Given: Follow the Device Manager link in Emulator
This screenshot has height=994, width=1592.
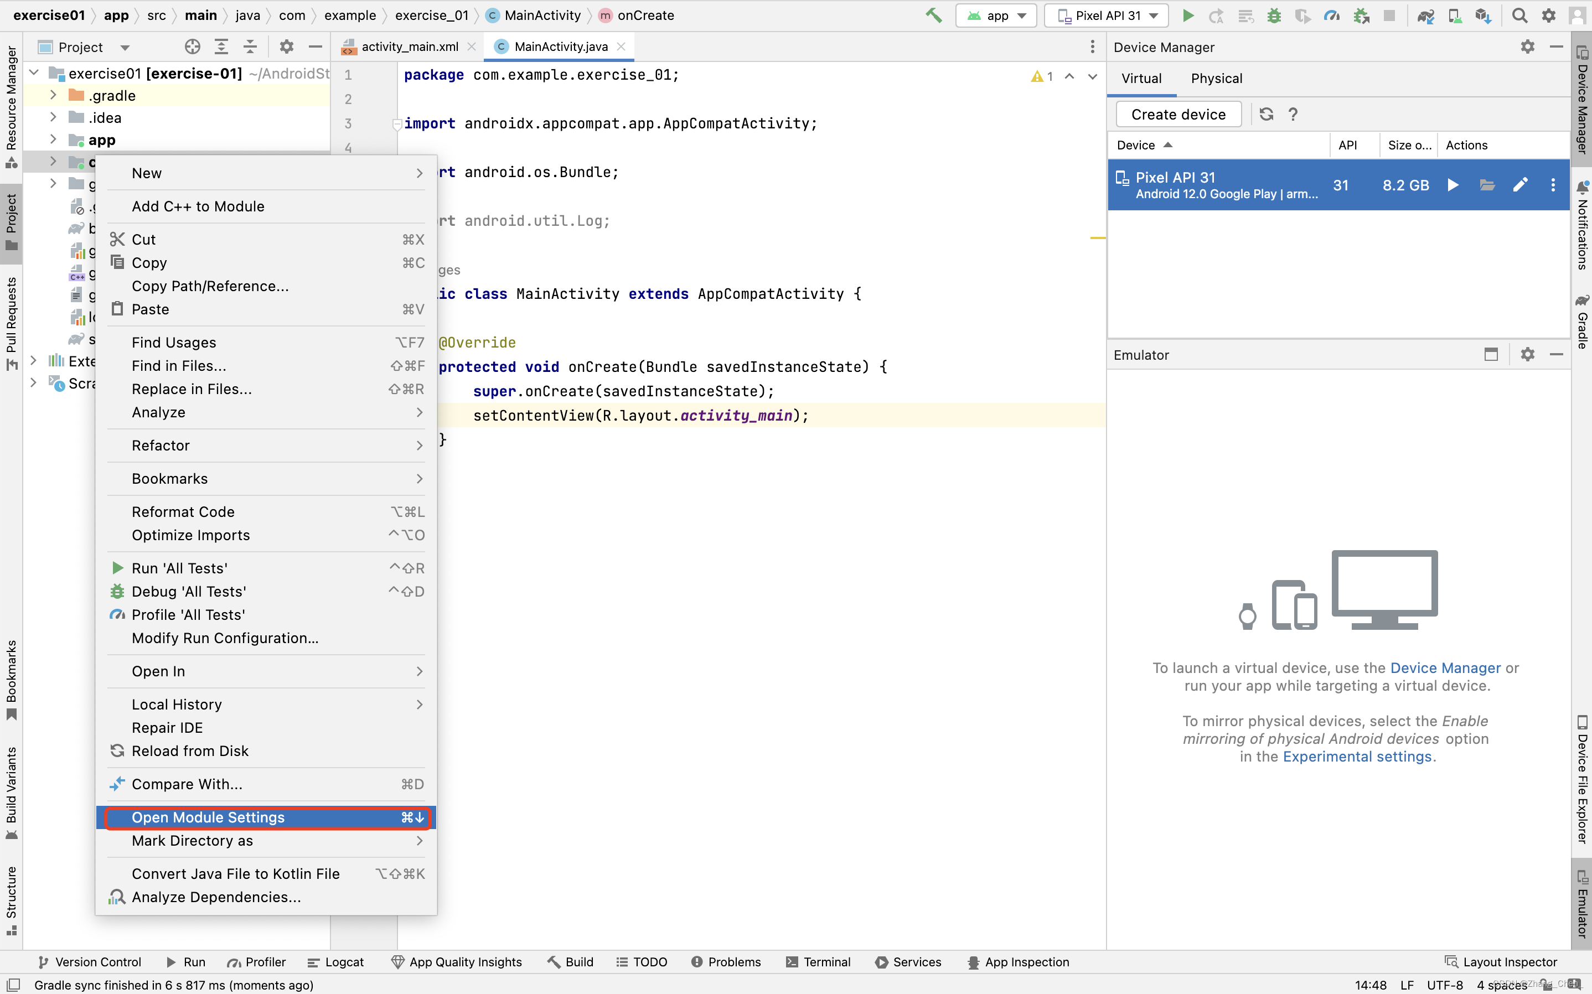Looking at the screenshot, I should pos(1445,668).
